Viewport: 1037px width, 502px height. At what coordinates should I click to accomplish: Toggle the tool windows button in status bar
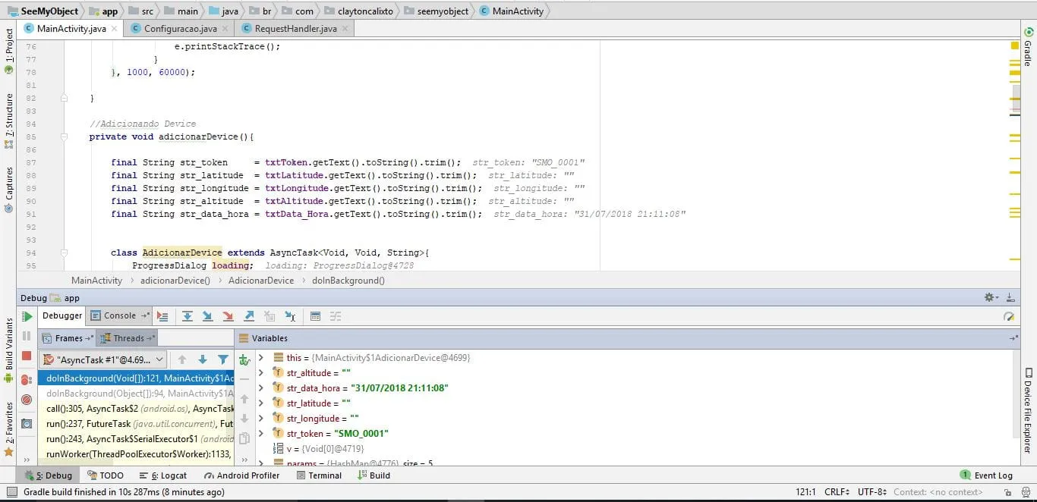pyautogui.click(x=11, y=492)
